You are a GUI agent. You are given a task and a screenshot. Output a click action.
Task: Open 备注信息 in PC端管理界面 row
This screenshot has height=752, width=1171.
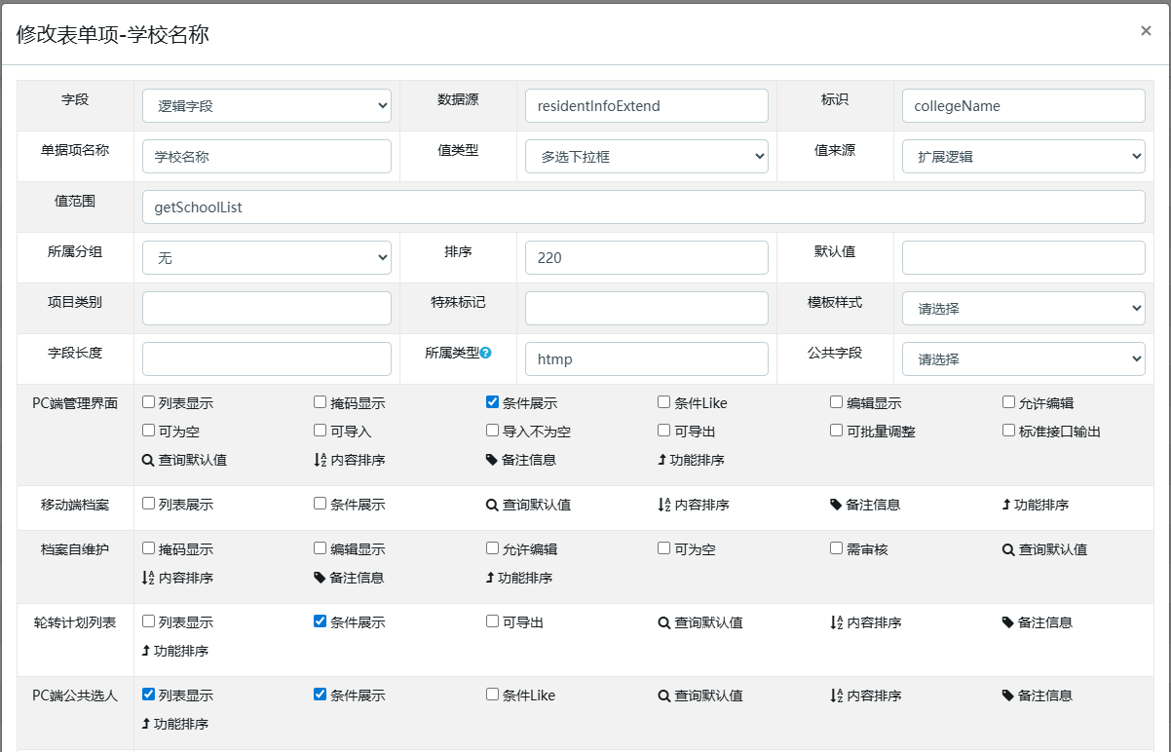pos(521,460)
